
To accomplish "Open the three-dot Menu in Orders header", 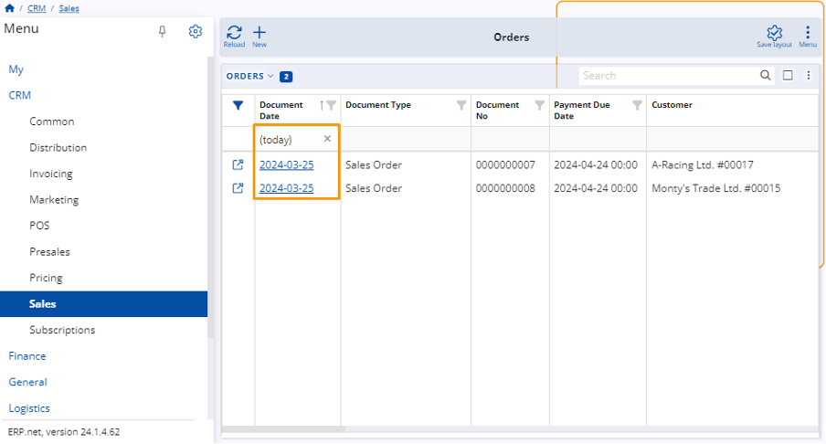I will [808, 37].
